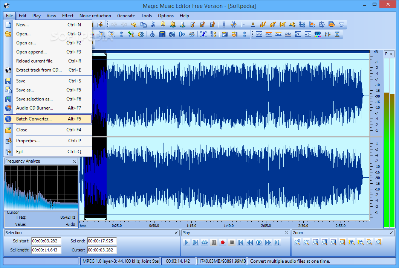Screen dimensions: 399x268
Task: Open the View menu
Action: (x=51, y=16)
